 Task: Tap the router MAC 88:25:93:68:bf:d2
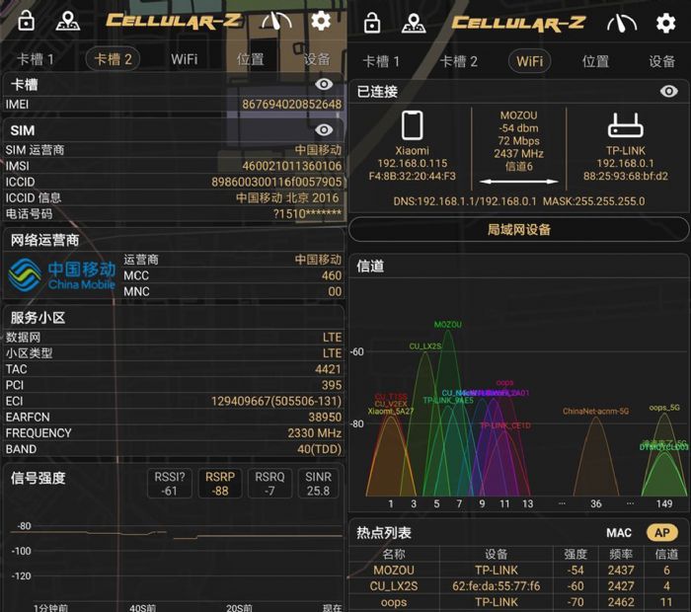point(625,177)
